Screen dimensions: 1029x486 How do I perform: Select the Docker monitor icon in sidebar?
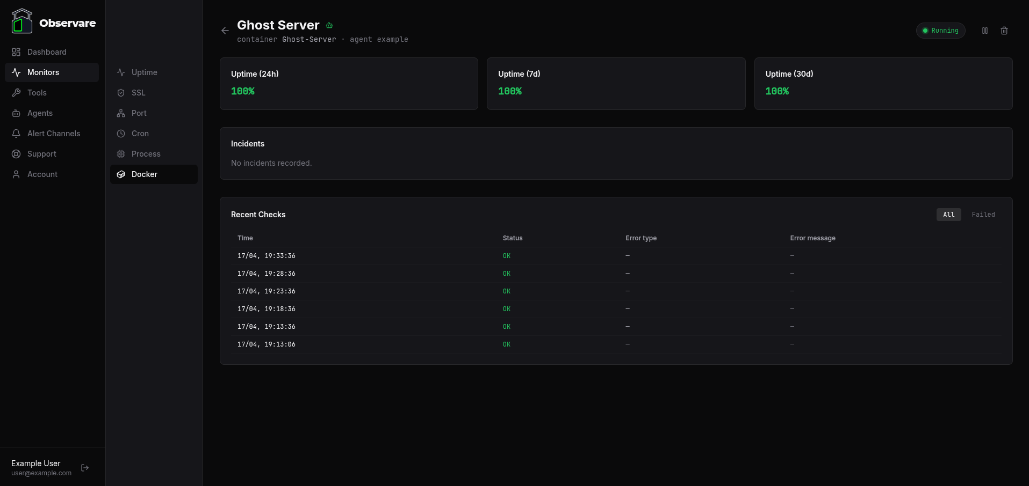(120, 174)
